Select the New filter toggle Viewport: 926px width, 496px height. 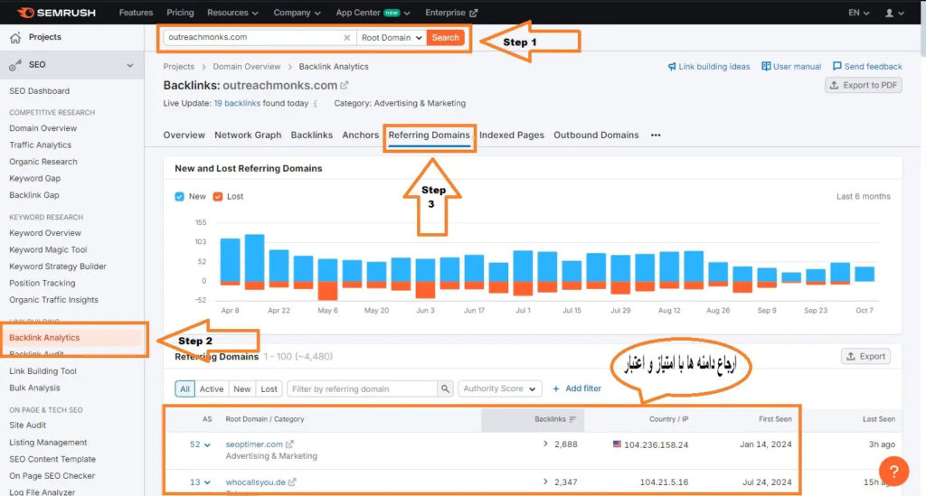(241, 389)
